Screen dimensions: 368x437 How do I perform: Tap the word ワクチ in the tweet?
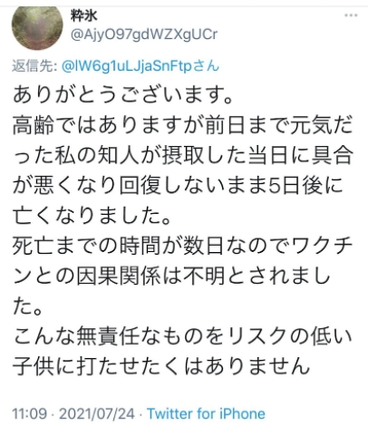tap(322, 246)
